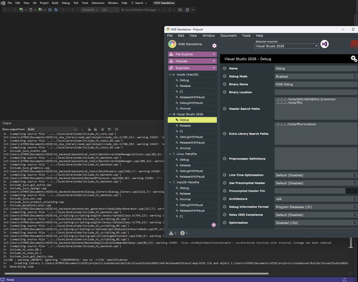Screen dimensions: 358x282
Task: Click Find in Files icon in Visual Studio toolbar
Action: tap(180, 10)
